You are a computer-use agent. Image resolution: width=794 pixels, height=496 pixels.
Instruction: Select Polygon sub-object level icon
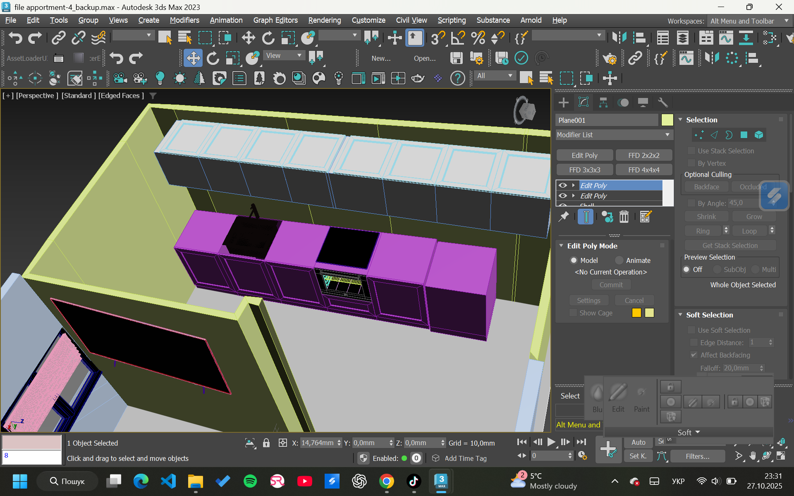click(x=744, y=135)
